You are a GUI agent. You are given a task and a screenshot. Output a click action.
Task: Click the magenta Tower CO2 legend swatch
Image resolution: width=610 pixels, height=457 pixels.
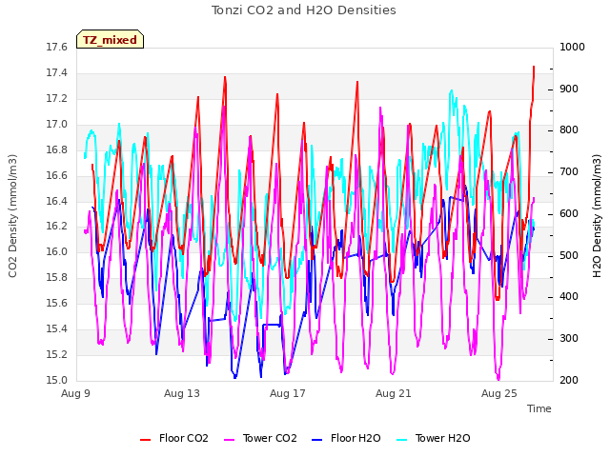click(230, 440)
